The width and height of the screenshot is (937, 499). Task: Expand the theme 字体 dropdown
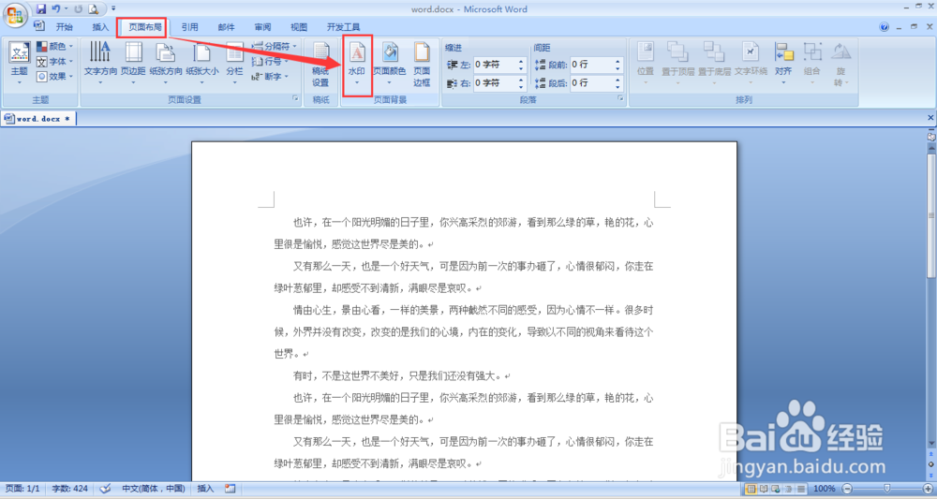coord(54,62)
